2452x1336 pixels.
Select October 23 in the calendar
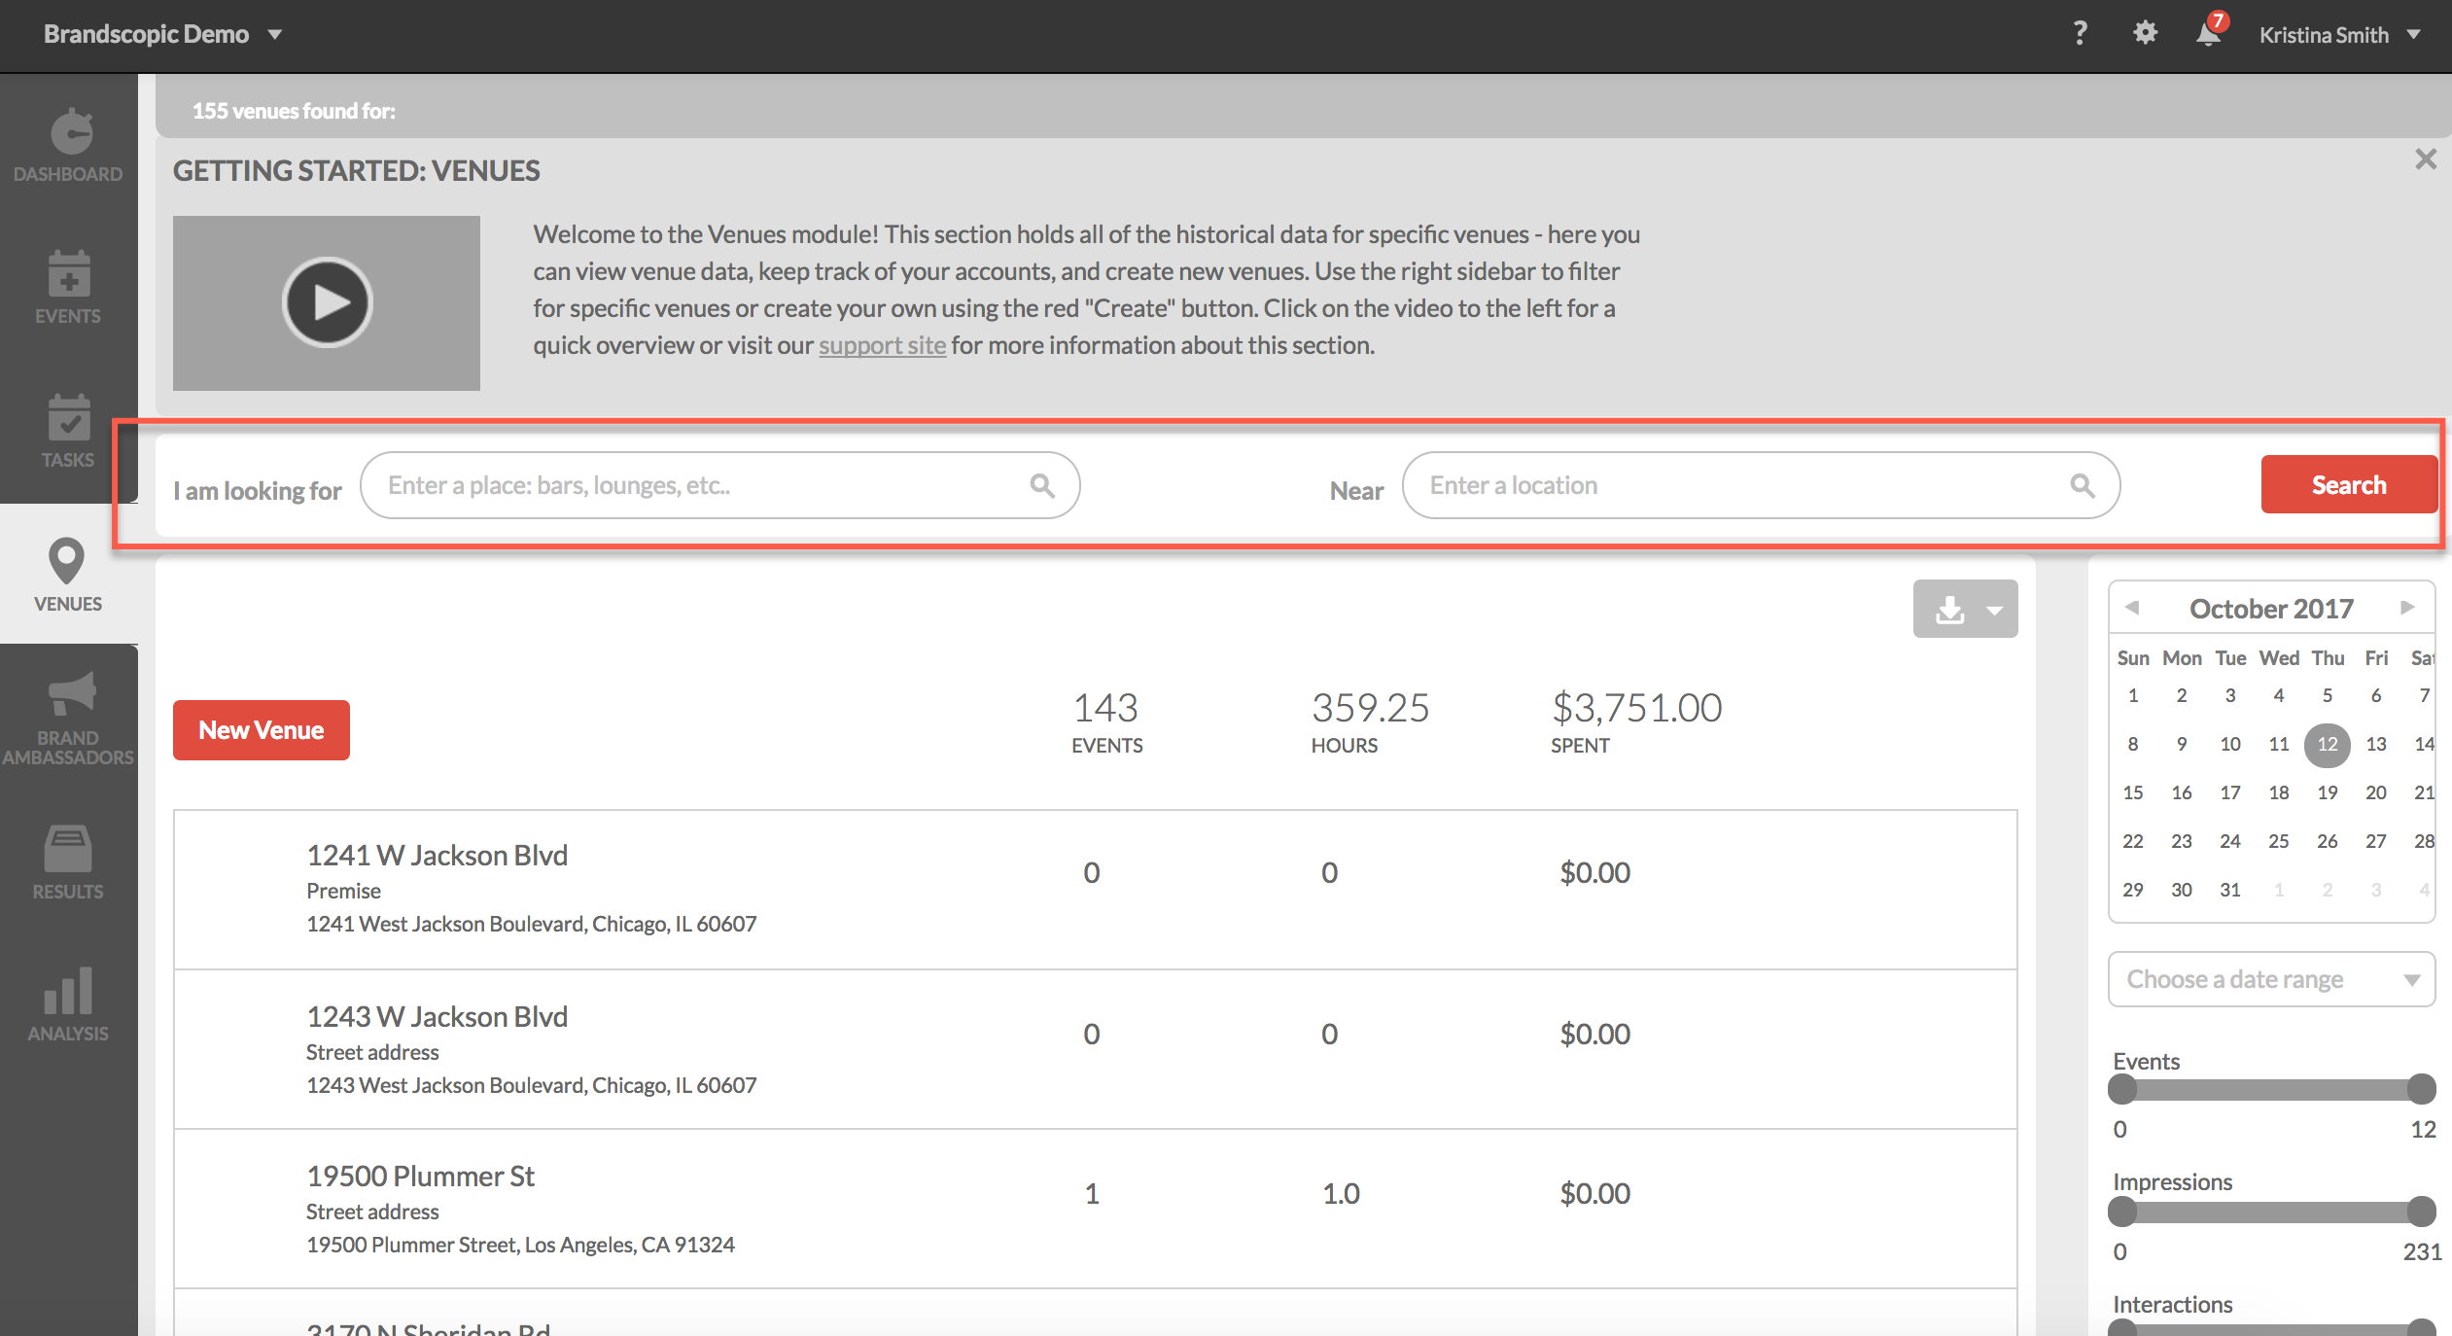2182,841
